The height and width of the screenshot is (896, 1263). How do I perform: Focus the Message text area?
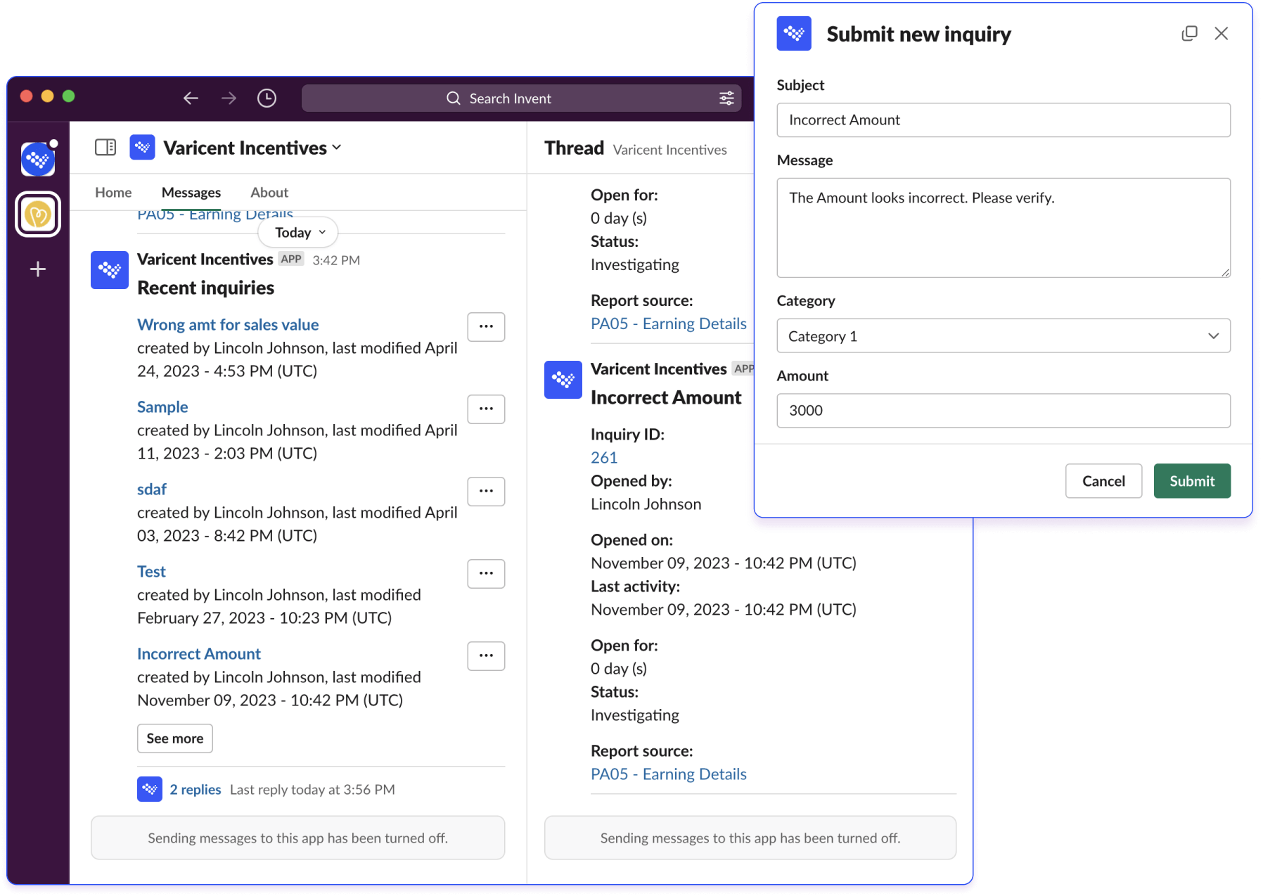pyautogui.click(x=1004, y=228)
